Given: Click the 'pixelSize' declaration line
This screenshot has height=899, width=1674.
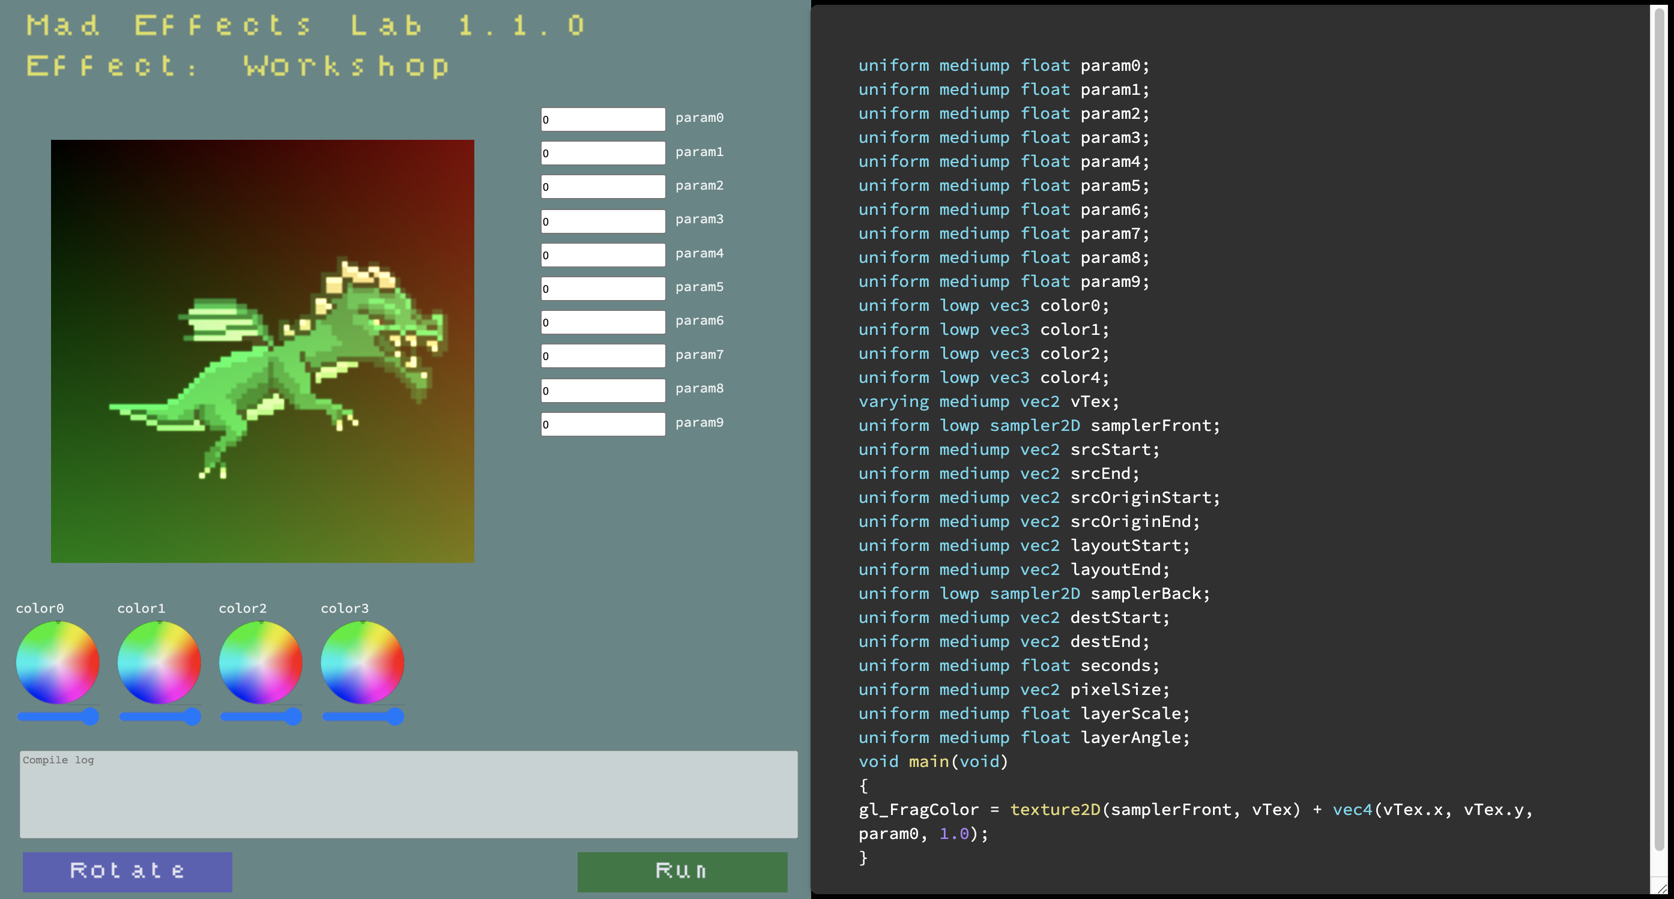Looking at the screenshot, I should click(x=1014, y=690).
